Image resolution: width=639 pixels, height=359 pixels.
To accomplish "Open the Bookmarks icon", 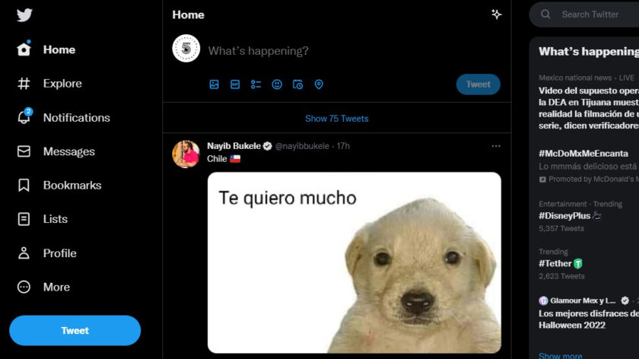I will pos(24,185).
